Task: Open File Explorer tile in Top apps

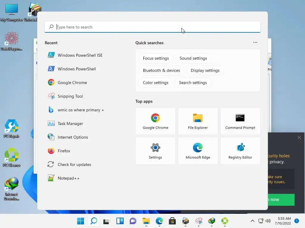Action: [198, 121]
